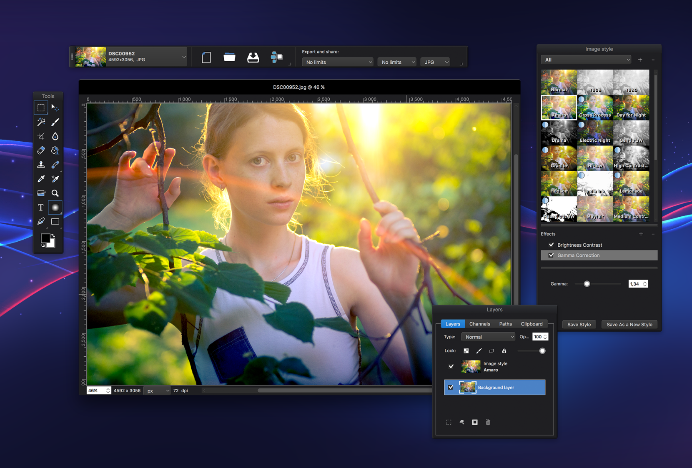The width and height of the screenshot is (692, 468).
Task: Hide the Background layer
Action: coord(451,387)
